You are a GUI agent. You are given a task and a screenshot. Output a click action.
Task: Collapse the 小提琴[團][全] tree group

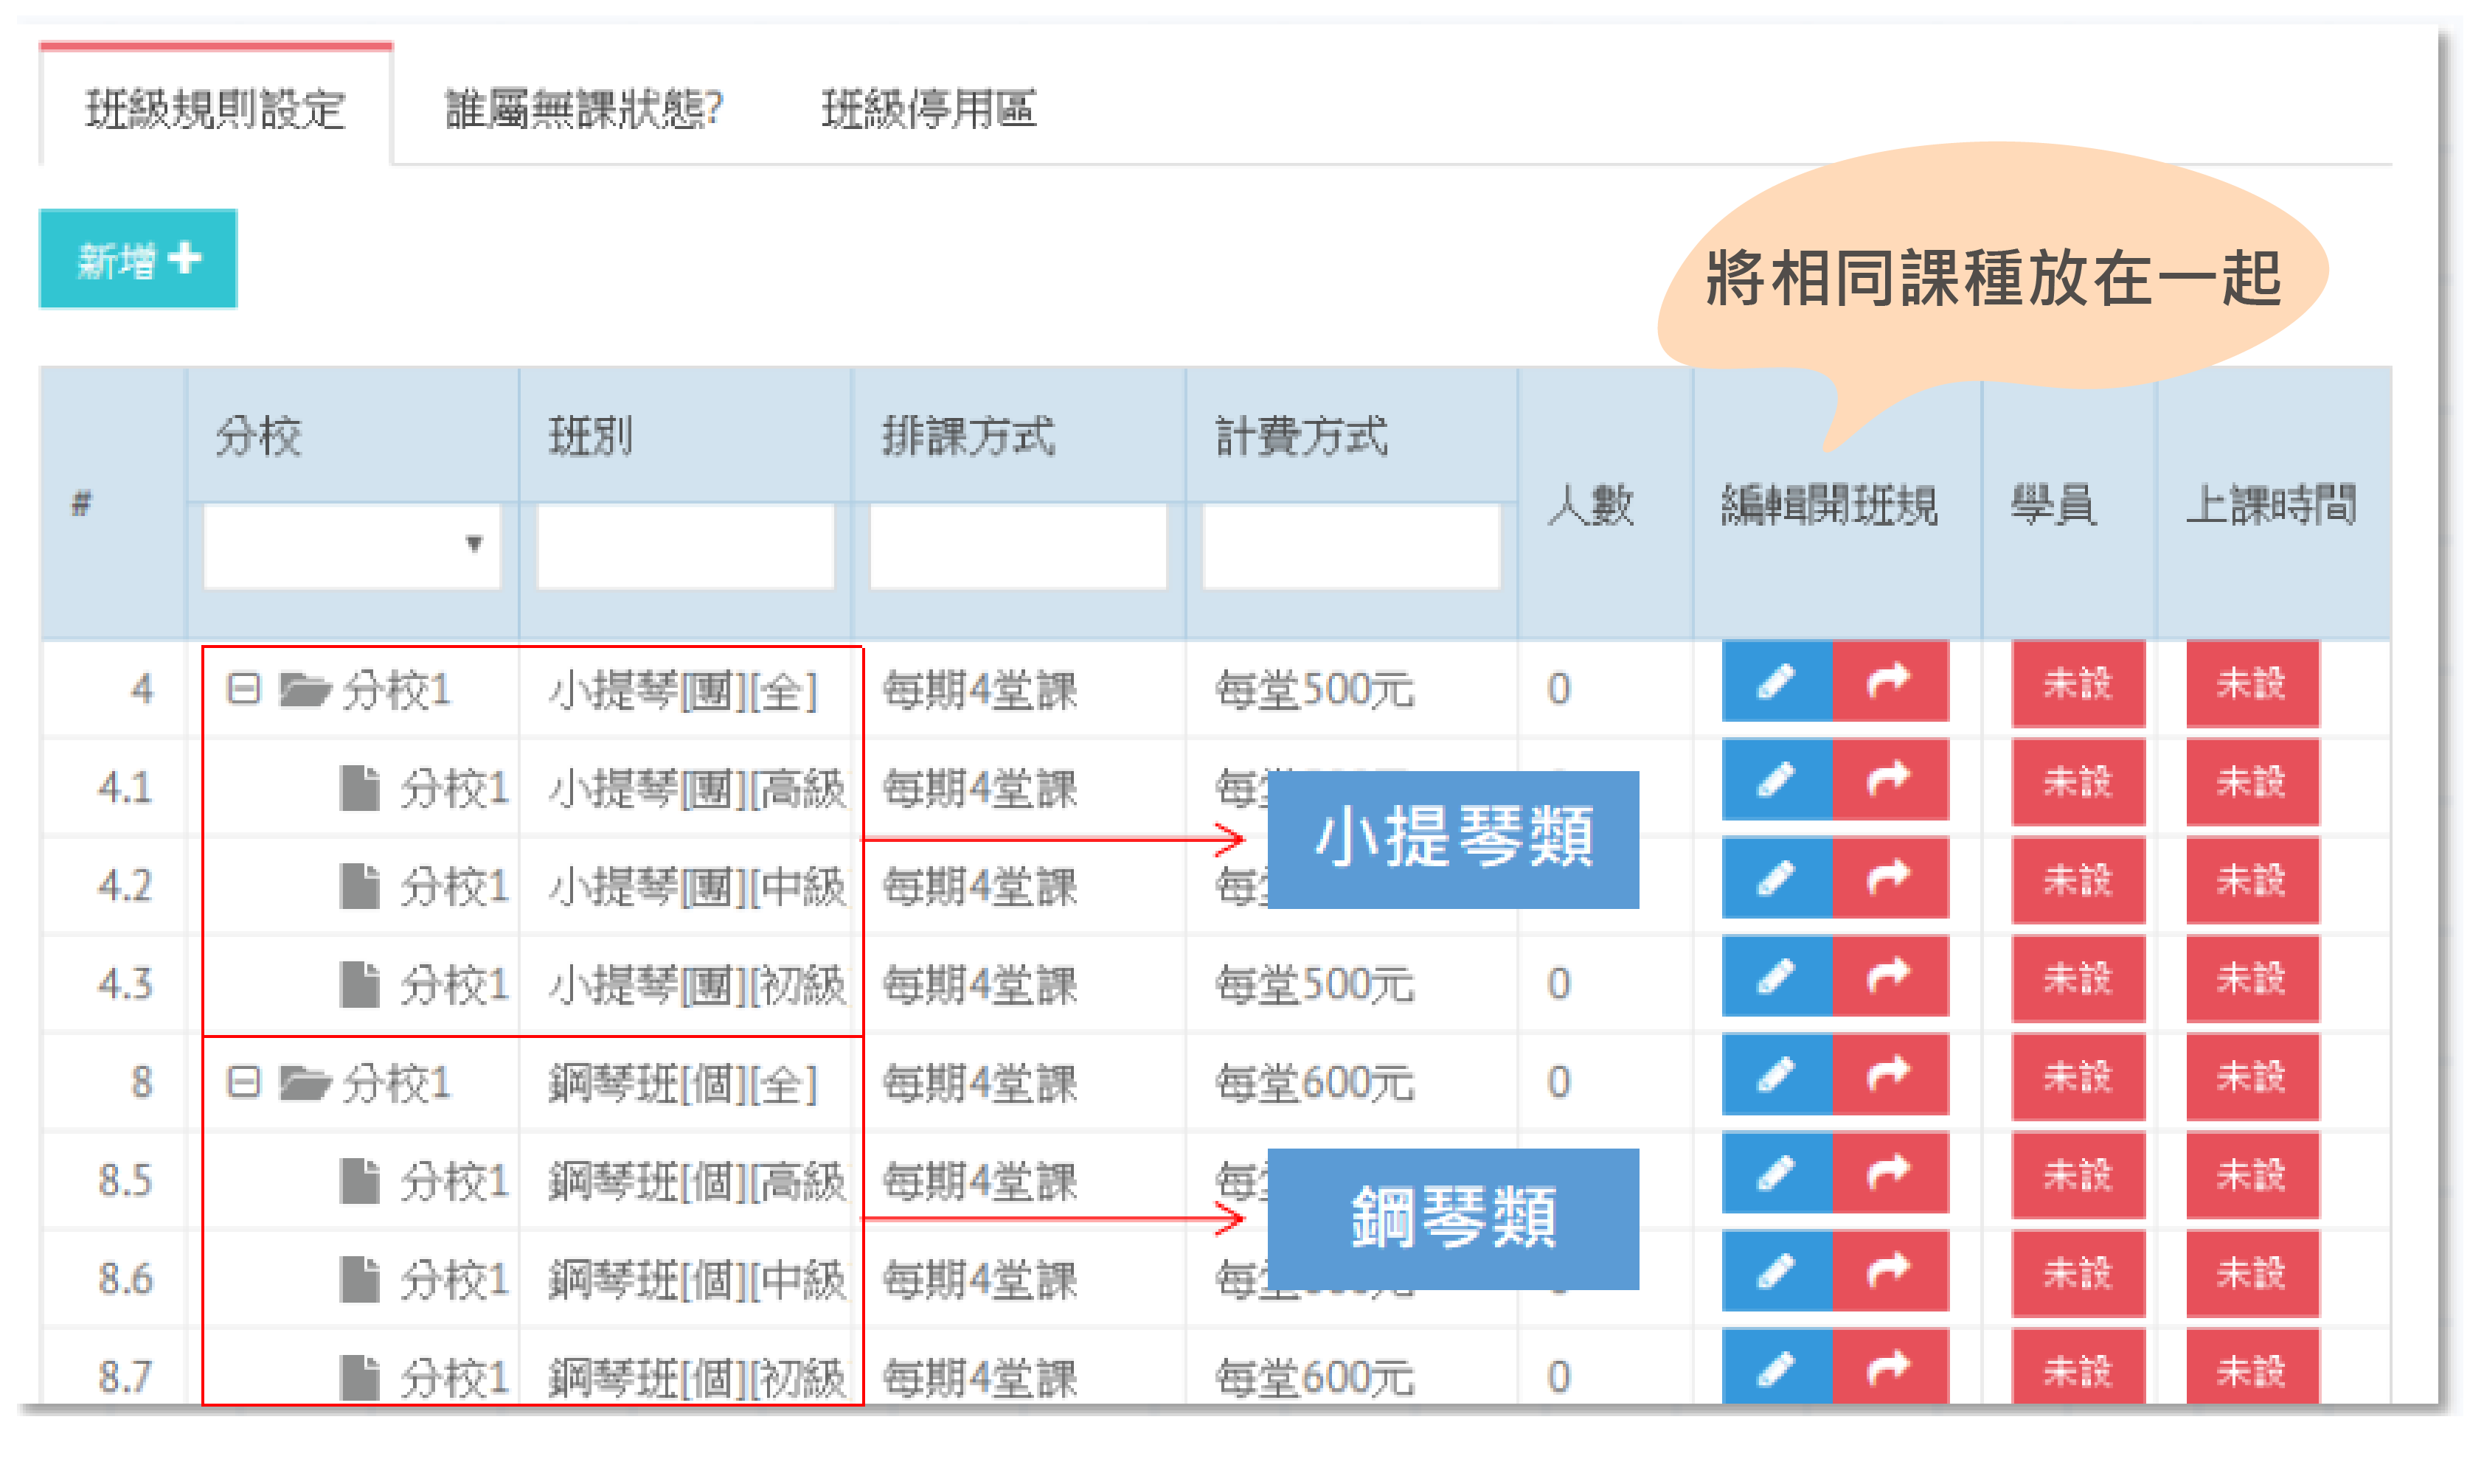pos(243,688)
